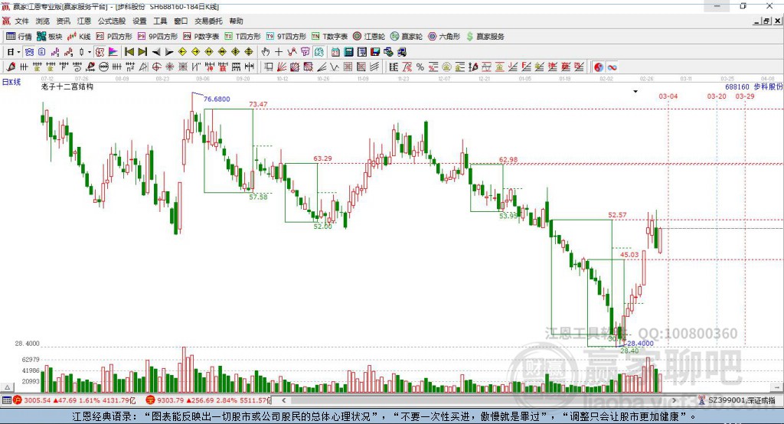Select the circled crosshair target tool
Screen dimensions: 784x424
(x=156, y=67)
